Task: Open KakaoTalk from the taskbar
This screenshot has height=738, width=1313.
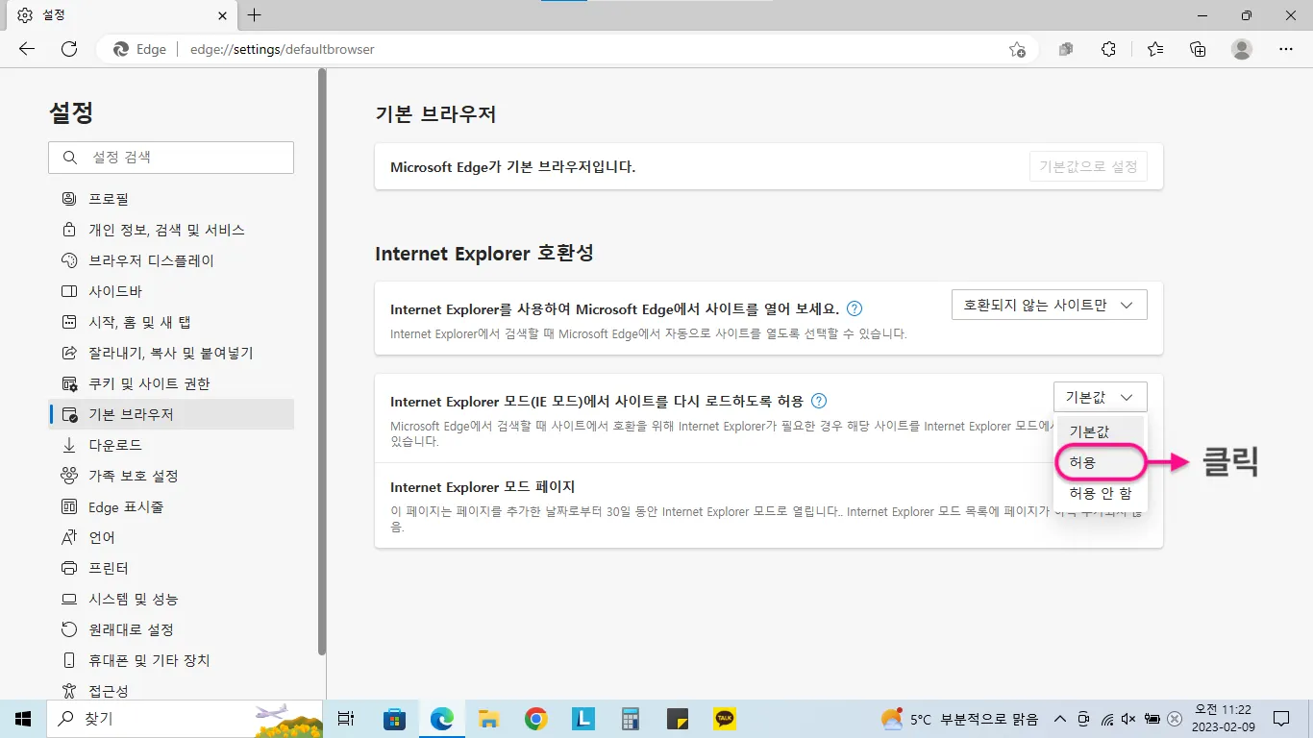Action: tap(725, 719)
